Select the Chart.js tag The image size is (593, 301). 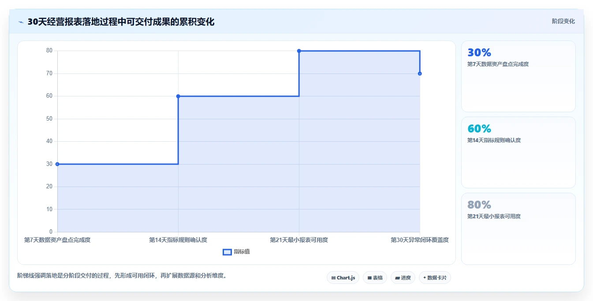click(x=343, y=278)
